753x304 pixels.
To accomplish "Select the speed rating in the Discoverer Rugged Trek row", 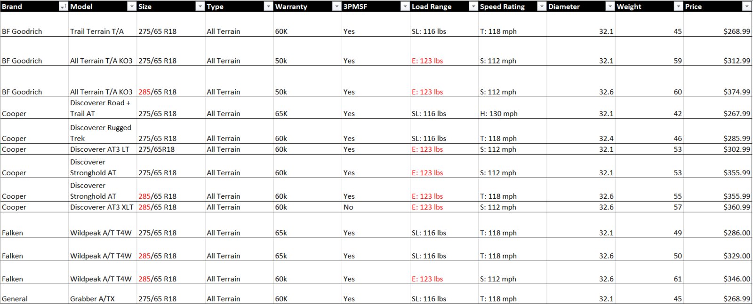I will coord(513,131).
